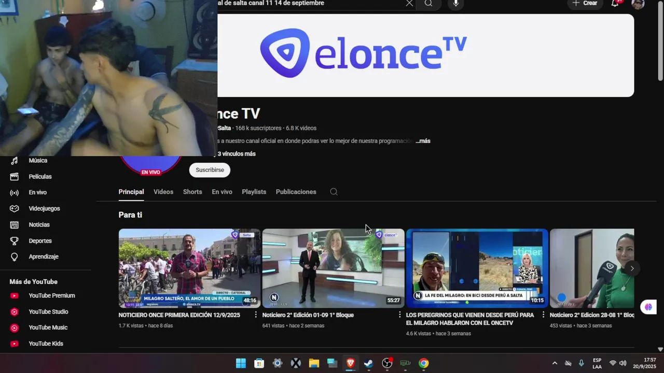The image size is (664, 373).
Task: Open the volume control in tray
Action: 623,363
